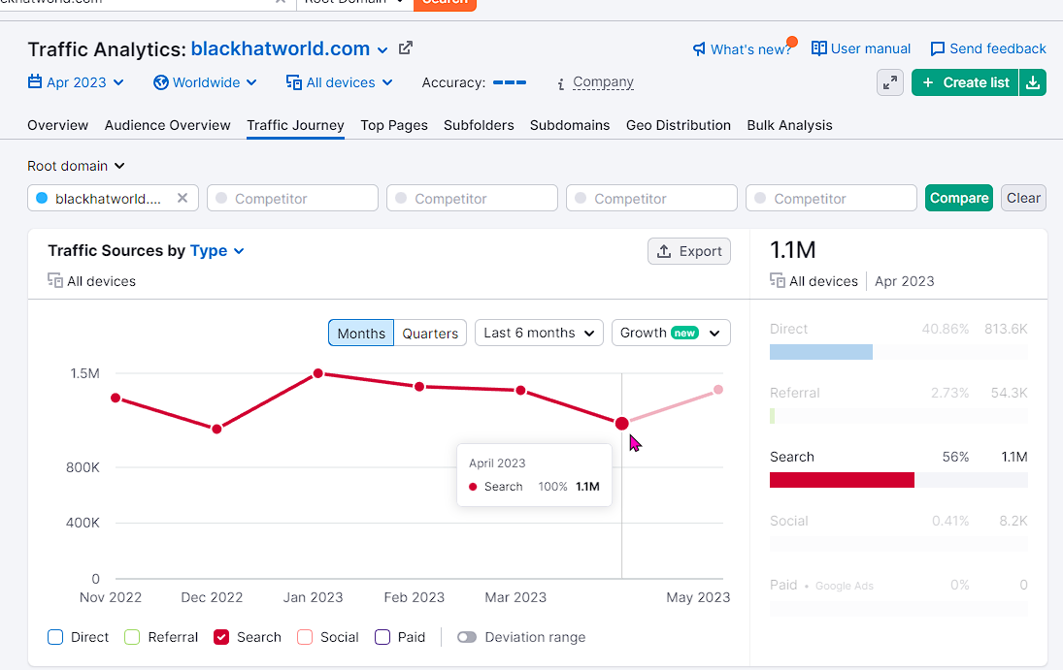Click the red Search traffic bar
This screenshot has height=670, width=1063.
tap(842, 480)
